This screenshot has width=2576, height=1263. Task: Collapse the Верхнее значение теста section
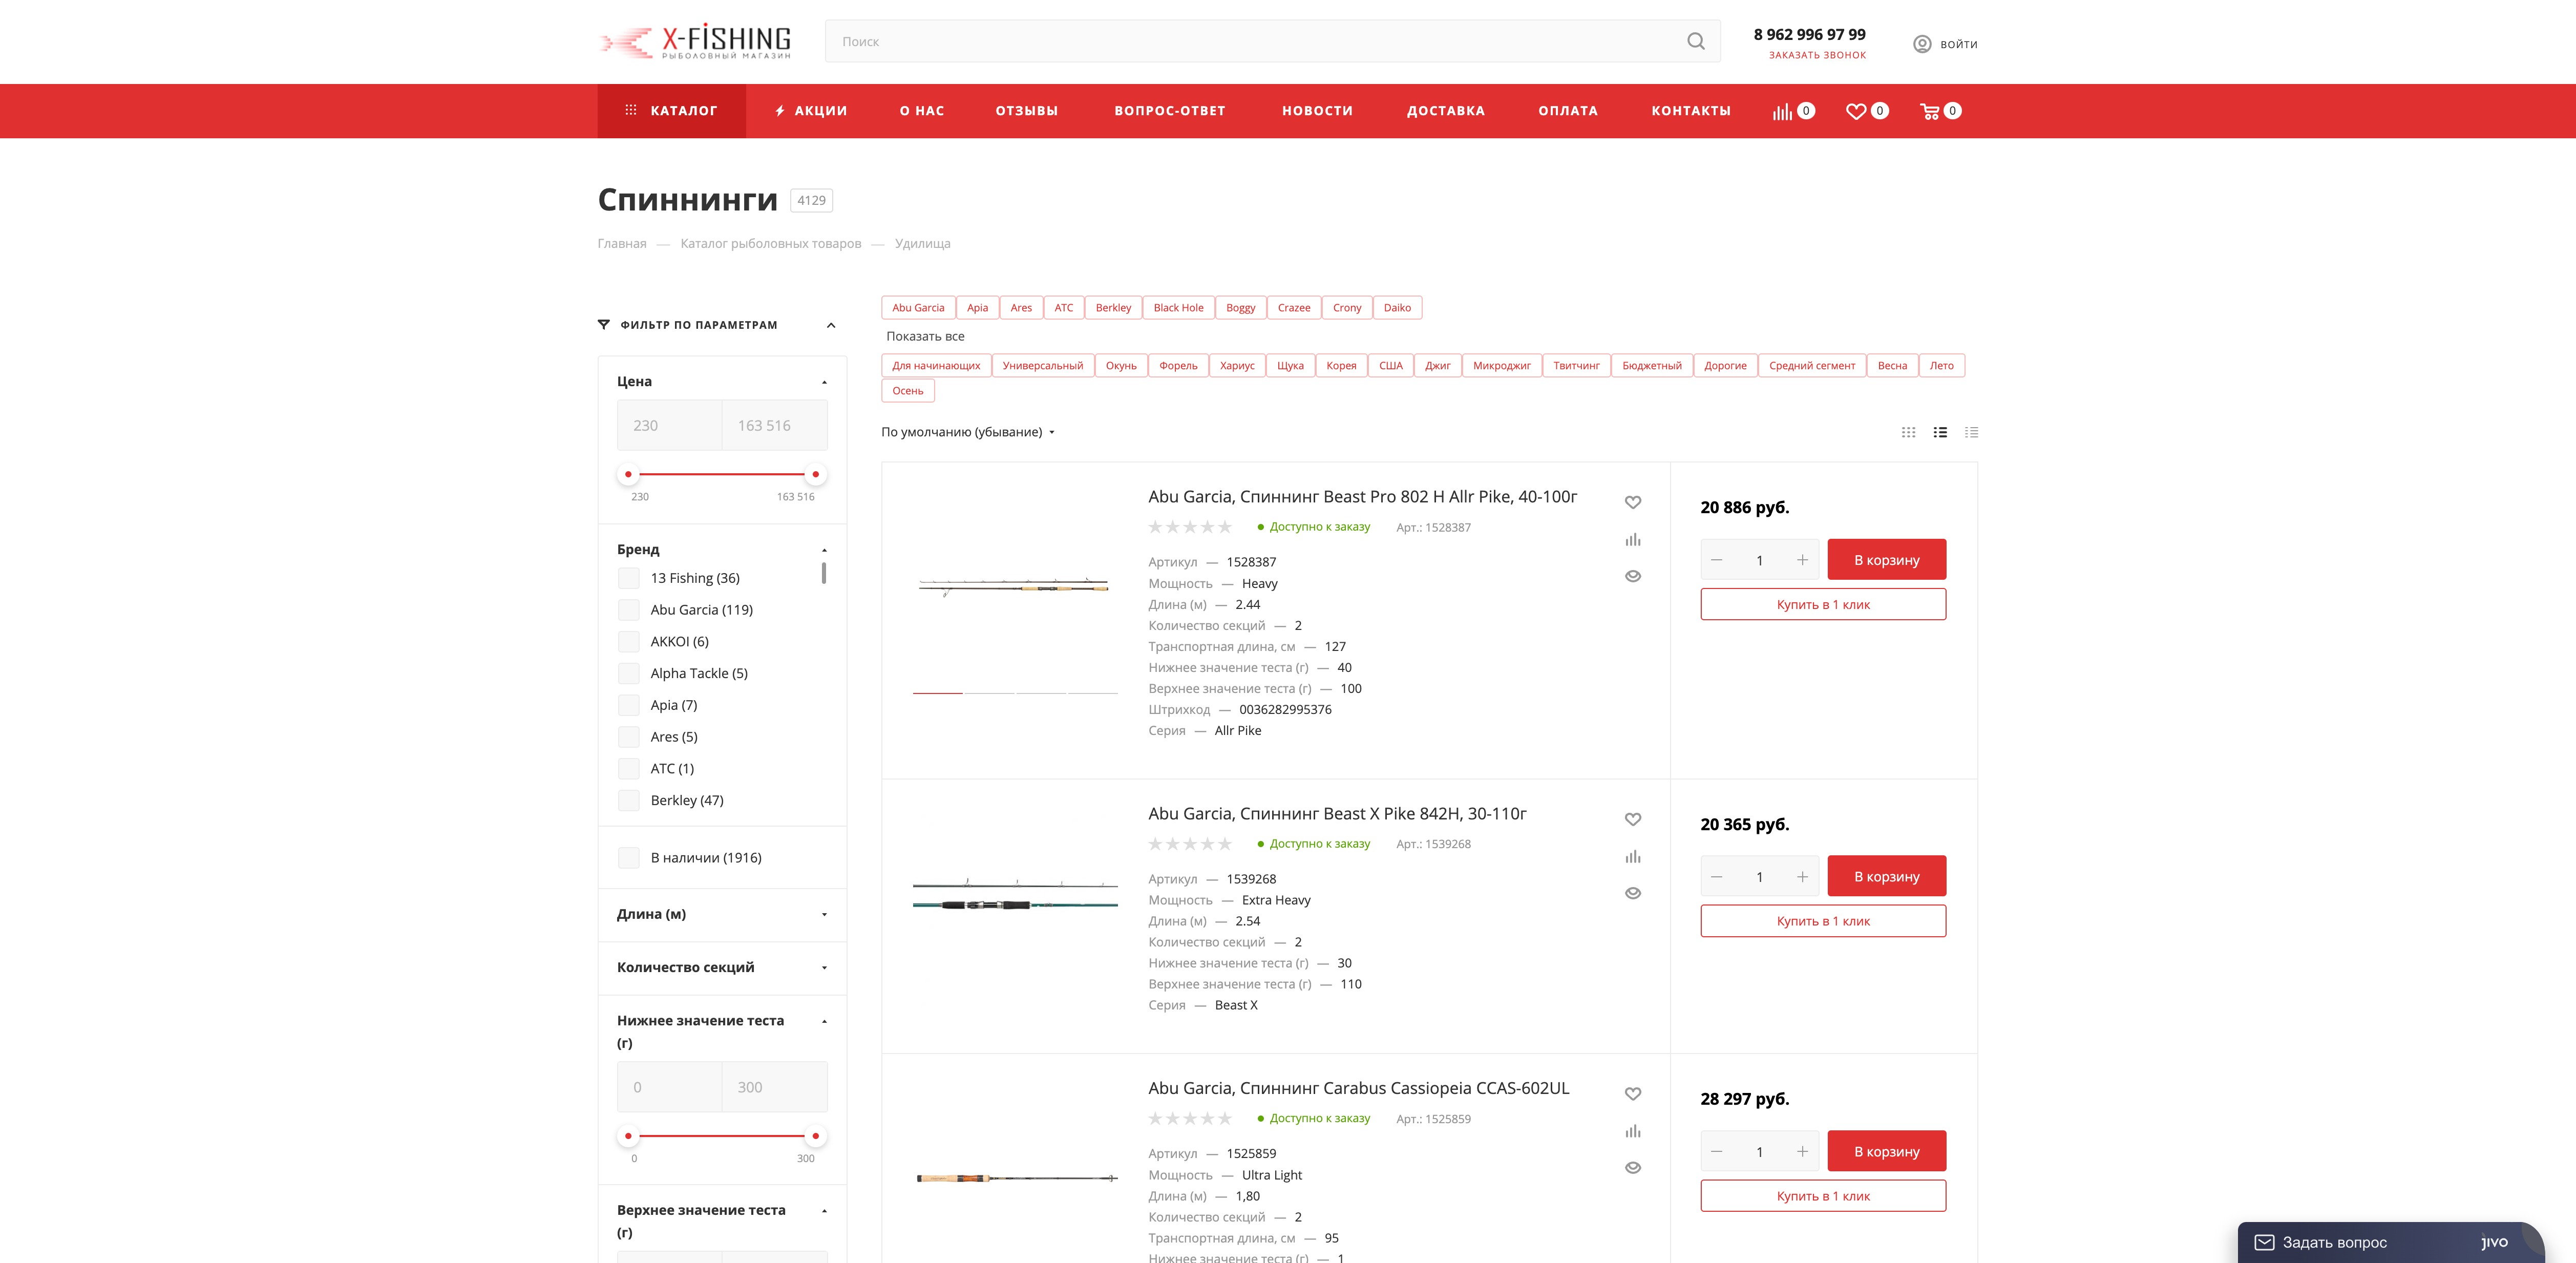pos(824,1211)
